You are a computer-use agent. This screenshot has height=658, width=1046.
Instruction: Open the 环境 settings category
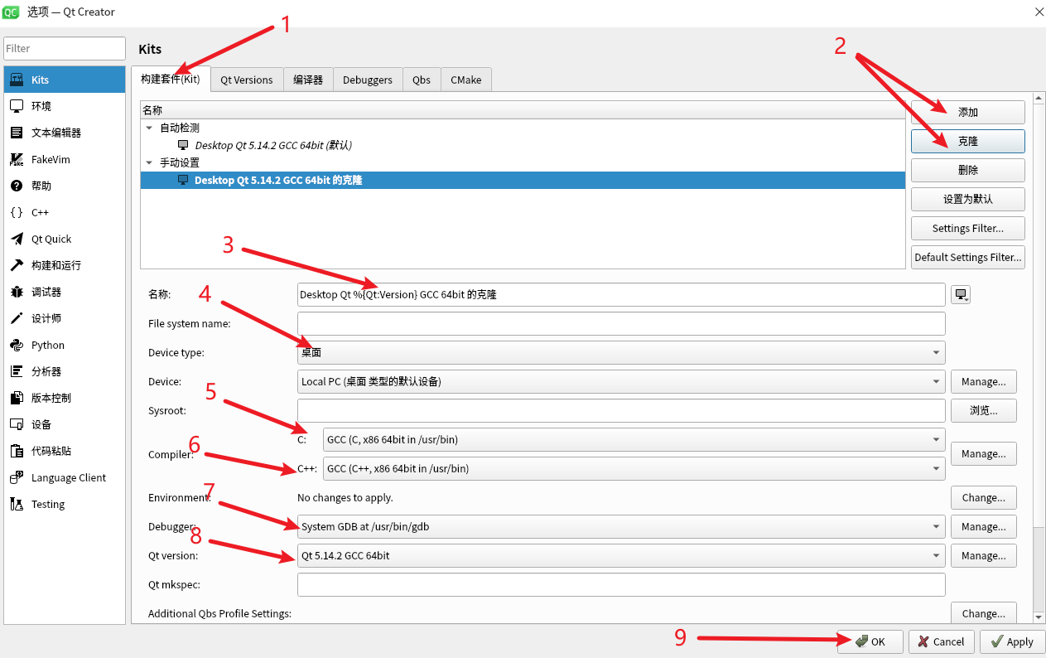tap(65, 106)
